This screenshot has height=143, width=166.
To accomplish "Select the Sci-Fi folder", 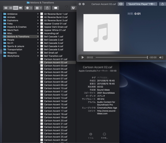I will [11, 43].
